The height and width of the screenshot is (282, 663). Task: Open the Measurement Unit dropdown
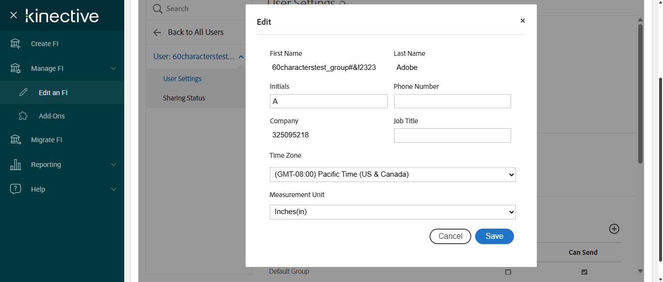click(393, 212)
